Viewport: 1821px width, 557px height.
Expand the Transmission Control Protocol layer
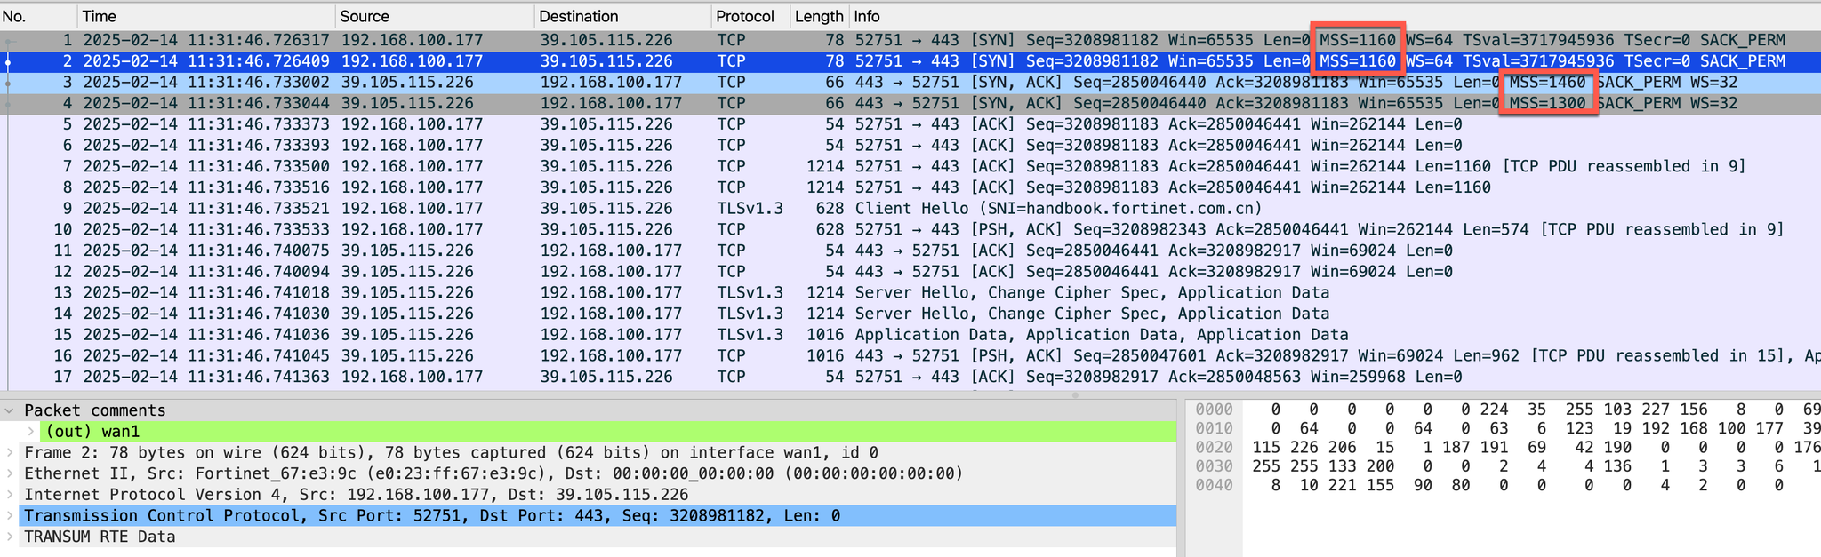tap(9, 516)
